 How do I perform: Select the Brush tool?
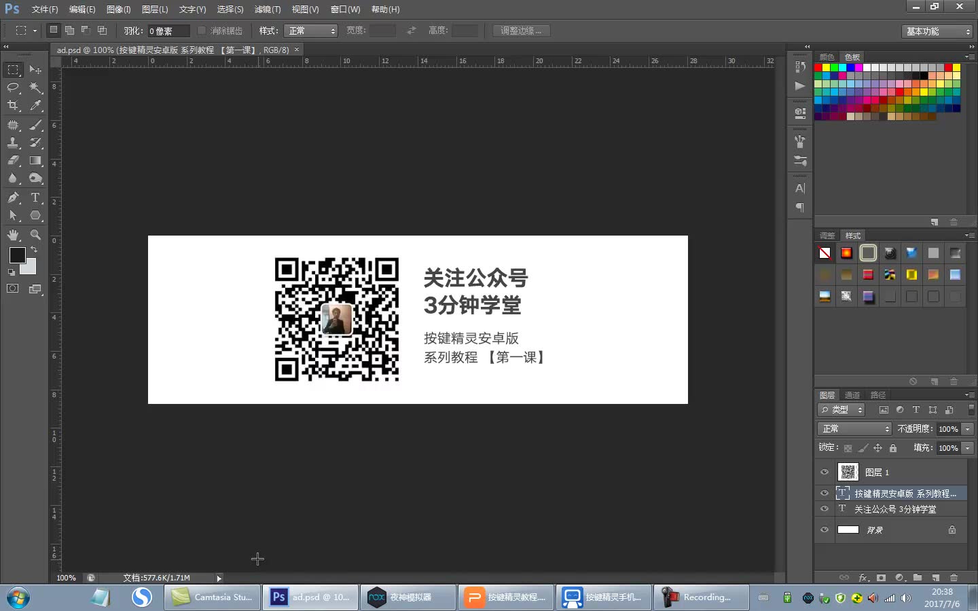[35, 125]
